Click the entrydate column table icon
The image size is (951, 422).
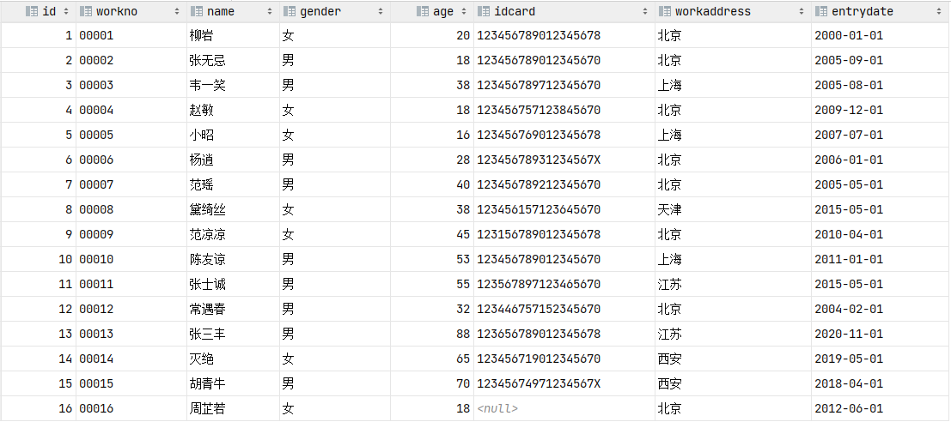tap(821, 11)
